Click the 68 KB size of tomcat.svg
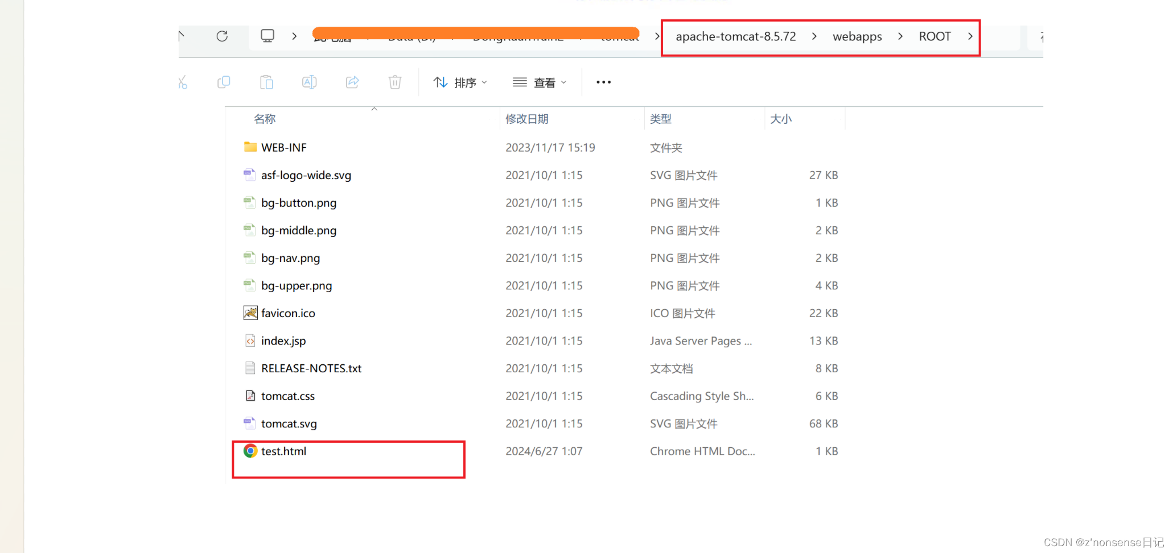The width and height of the screenshot is (1173, 553). (x=824, y=423)
